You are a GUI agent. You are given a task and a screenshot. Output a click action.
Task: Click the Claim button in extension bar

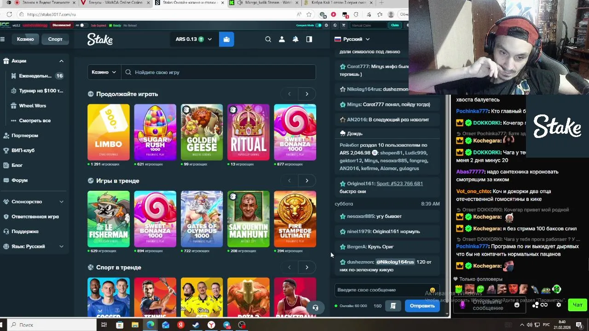point(395,25)
